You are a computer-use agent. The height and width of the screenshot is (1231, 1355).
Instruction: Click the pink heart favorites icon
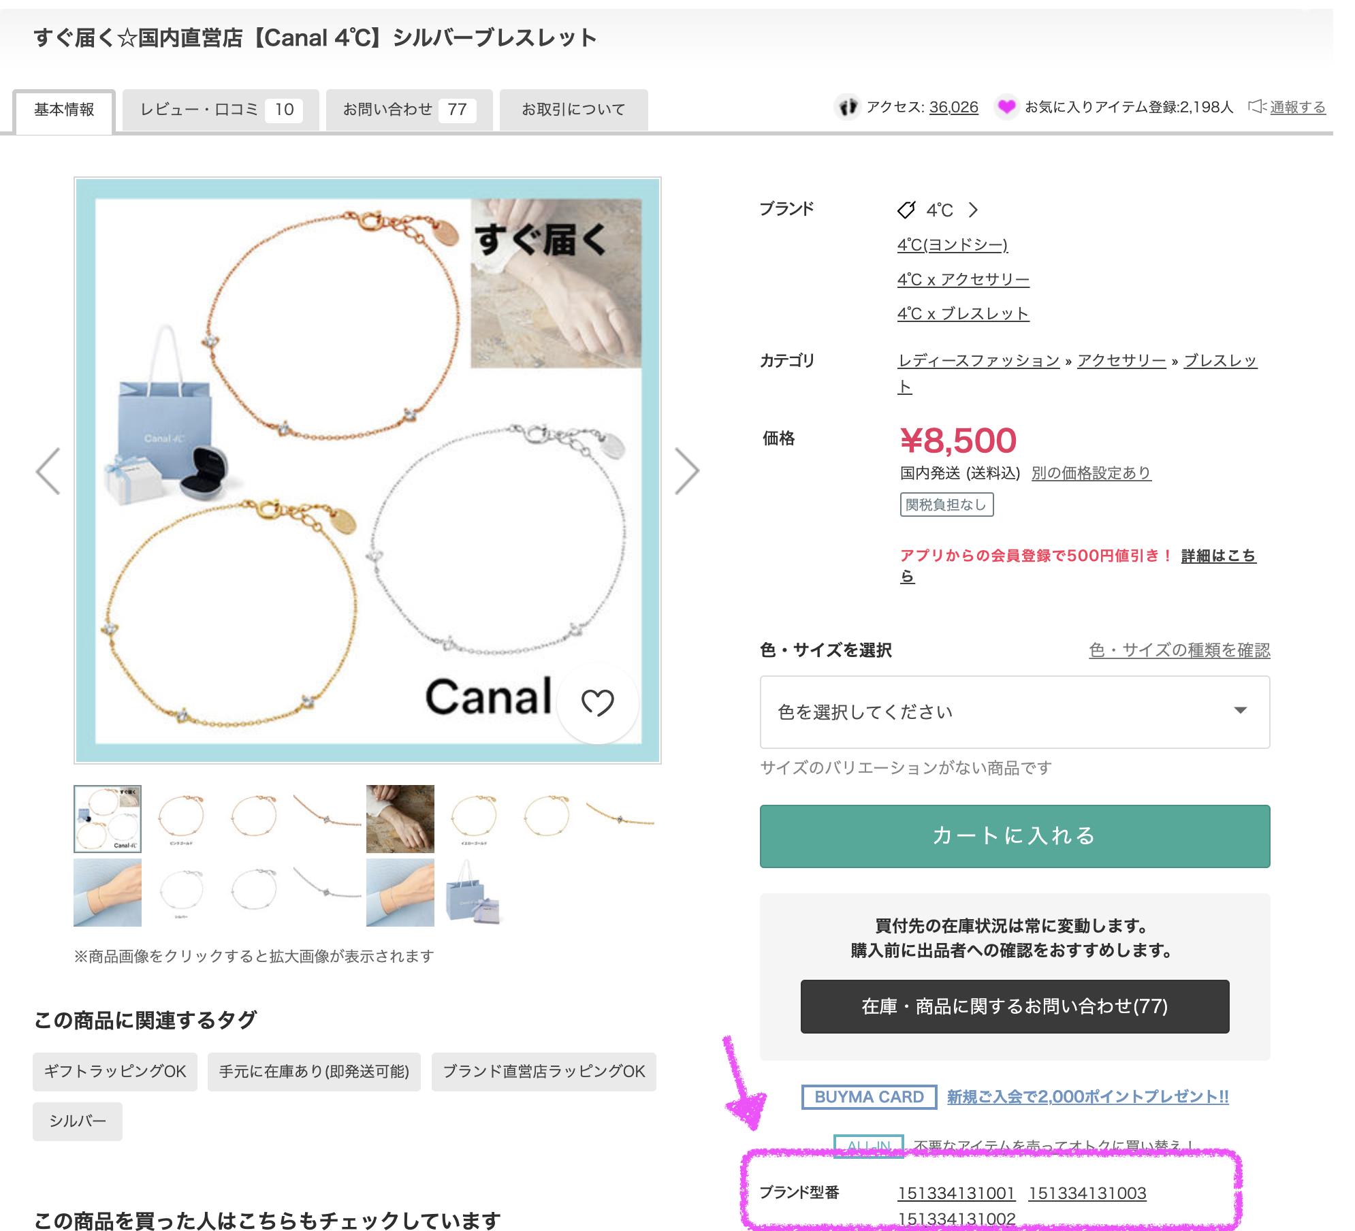(1006, 107)
